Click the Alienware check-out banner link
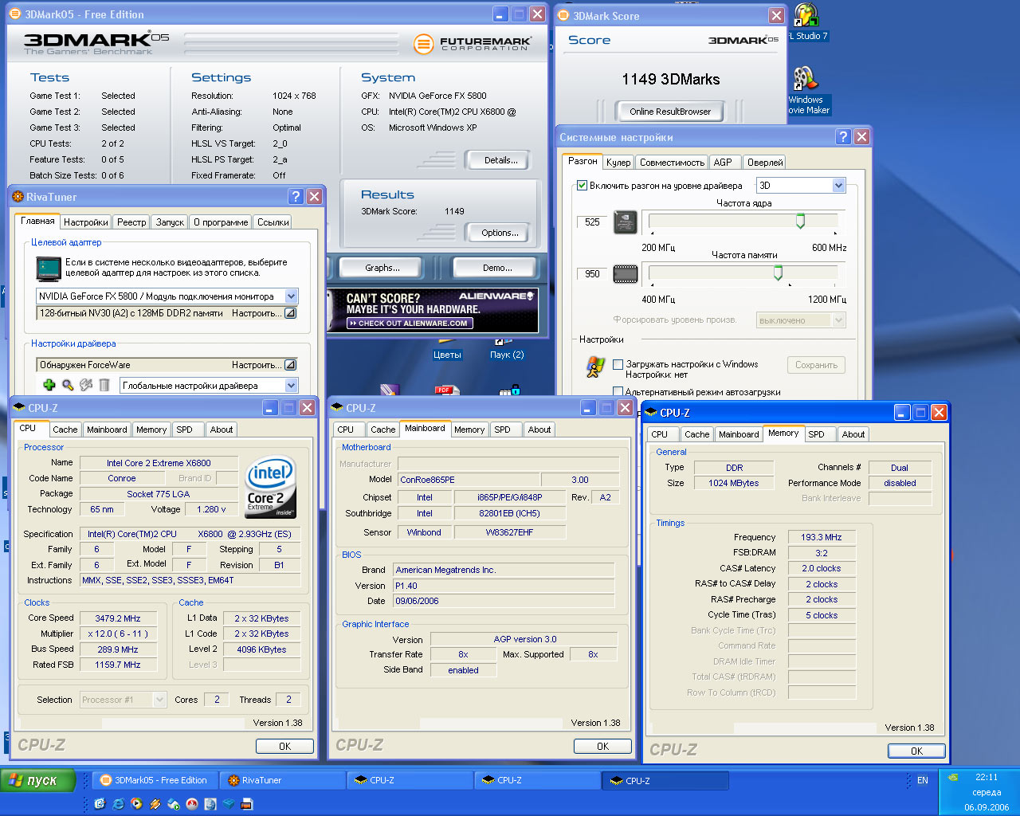This screenshot has height=816, width=1020. [410, 324]
